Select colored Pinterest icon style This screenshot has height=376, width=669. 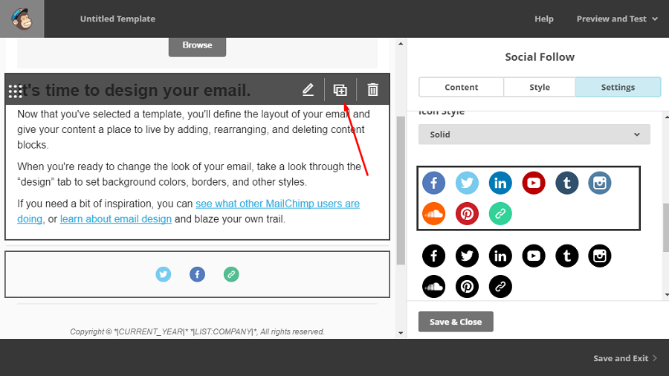pyautogui.click(x=467, y=213)
